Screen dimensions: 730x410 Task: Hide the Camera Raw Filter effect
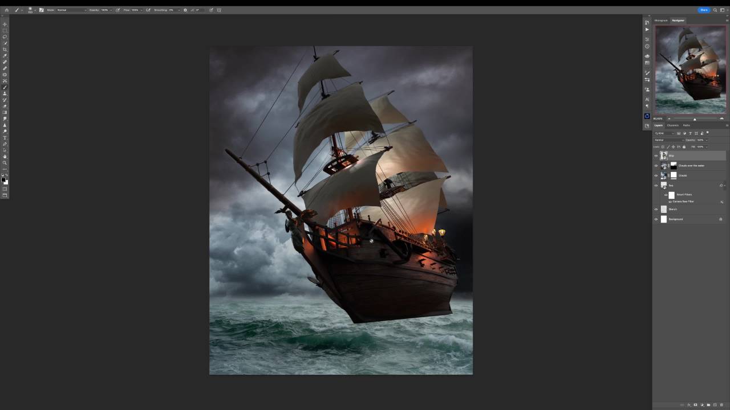[670, 202]
